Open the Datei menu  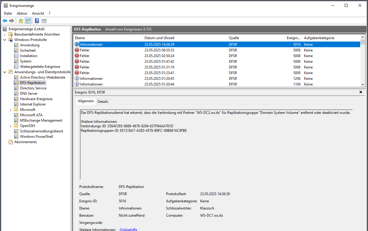(x=8, y=13)
